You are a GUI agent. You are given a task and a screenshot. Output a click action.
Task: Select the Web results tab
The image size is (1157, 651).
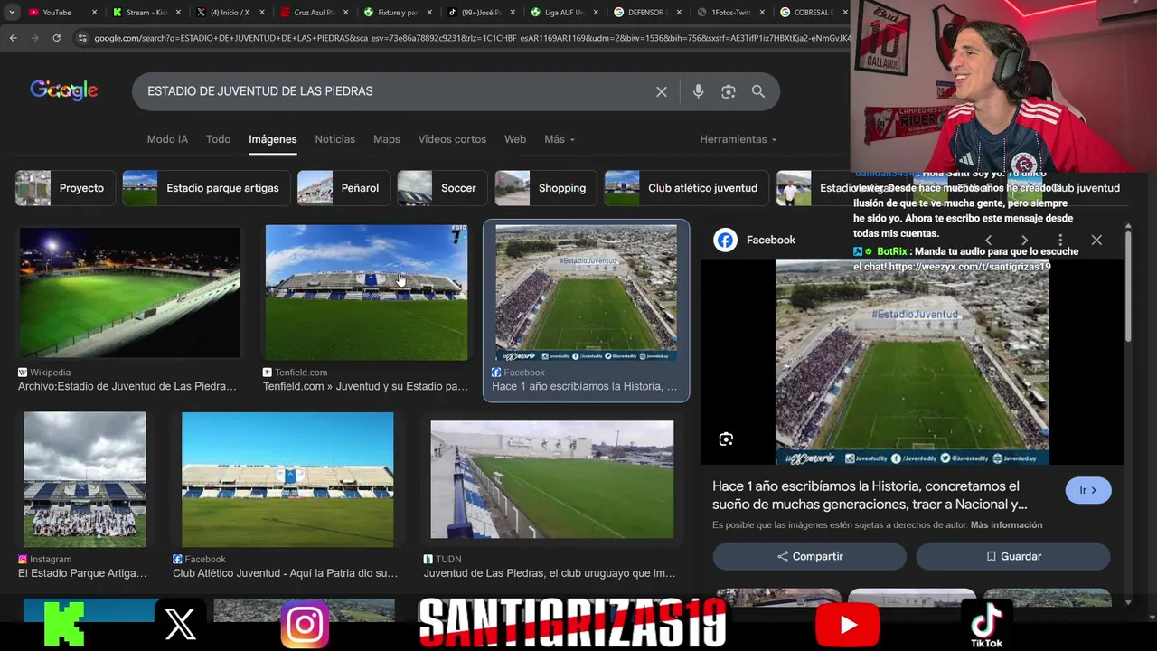pyautogui.click(x=515, y=139)
